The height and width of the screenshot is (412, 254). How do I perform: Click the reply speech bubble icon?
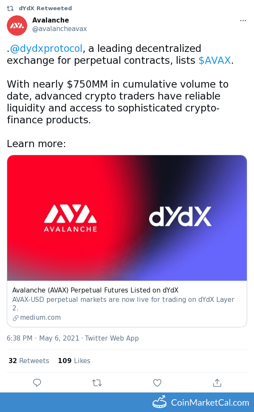click(37, 383)
